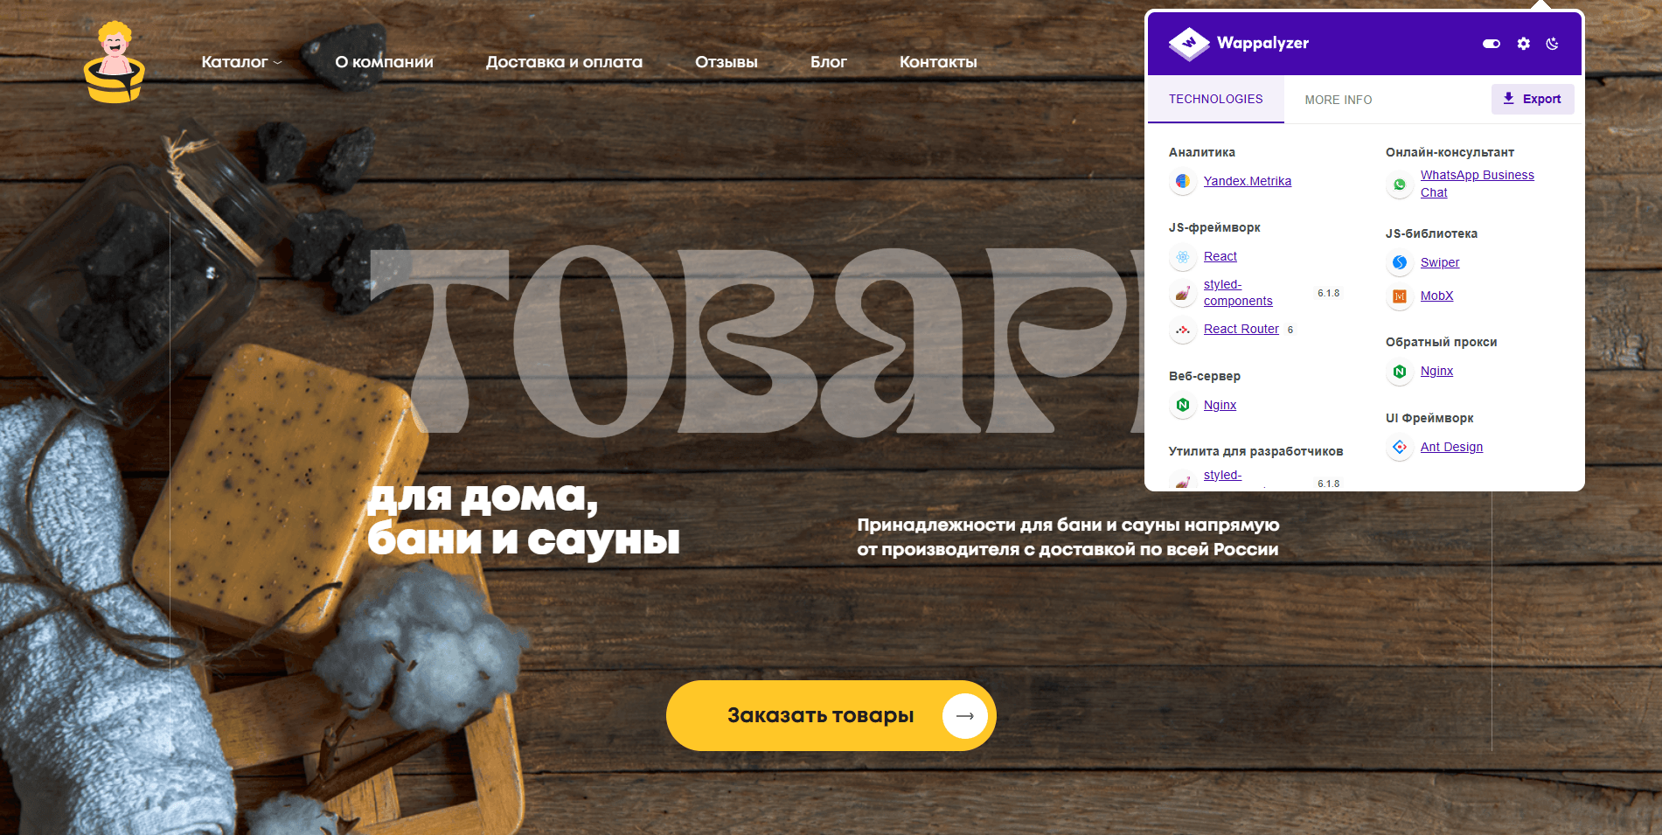This screenshot has height=835, width=1662.
Task: Toggle the Wappalyzer enable switch
Action: [x=1492, y=44]
